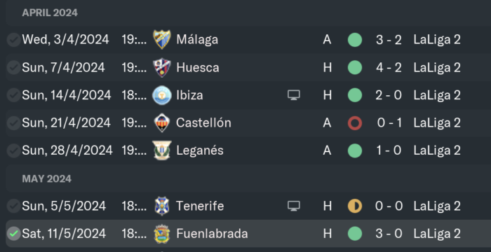Click the TV broadcast icon on Tenerife row
Viewport: 491px width, 252px height.
click(x=294, y=206)
